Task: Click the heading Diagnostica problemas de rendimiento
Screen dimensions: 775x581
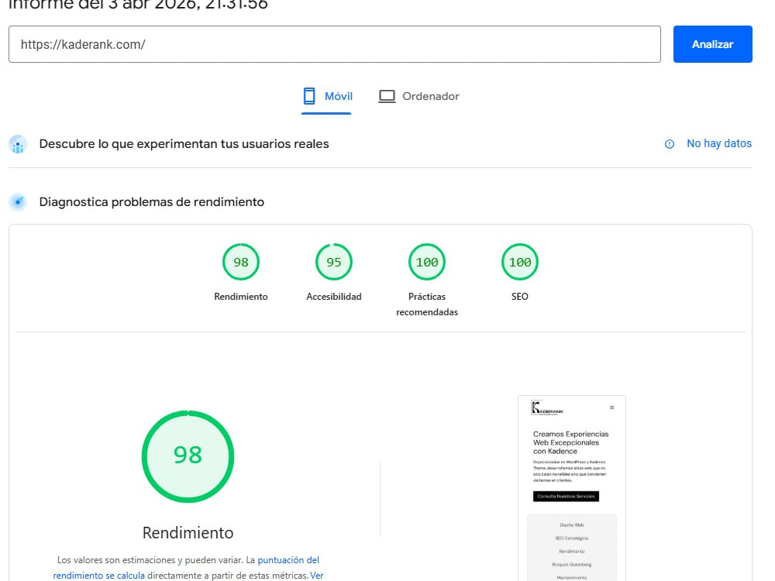Action: [x=152, y=202]
